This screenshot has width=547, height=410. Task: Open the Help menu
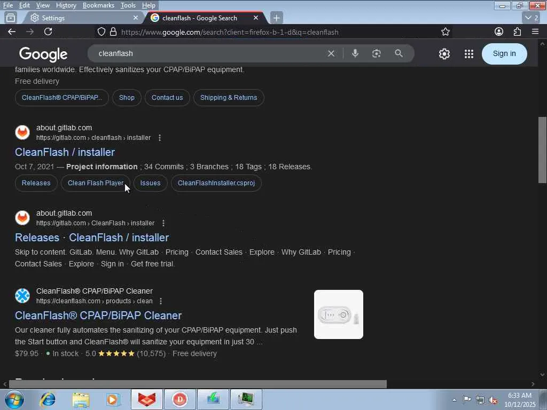(149, 5)
